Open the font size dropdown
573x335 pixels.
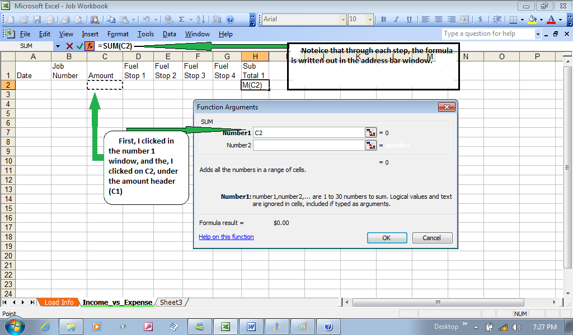pos(370,20)
